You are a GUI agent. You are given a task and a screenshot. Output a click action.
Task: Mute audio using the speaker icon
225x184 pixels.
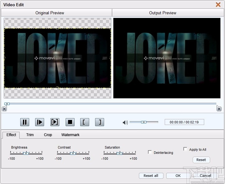coord(125,122)
